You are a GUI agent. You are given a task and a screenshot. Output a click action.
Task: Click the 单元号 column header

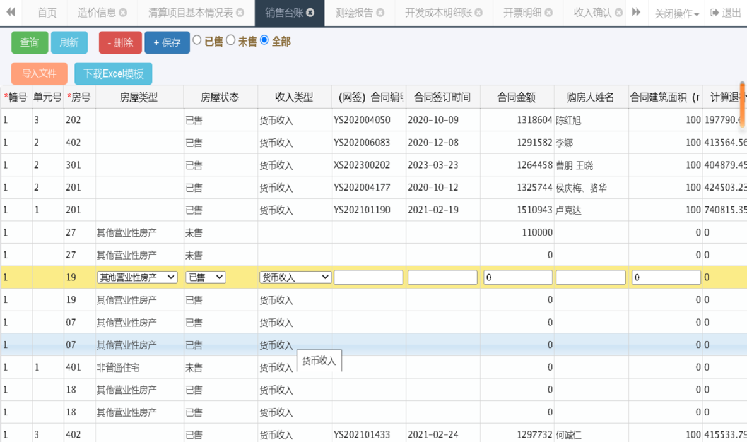47,97
